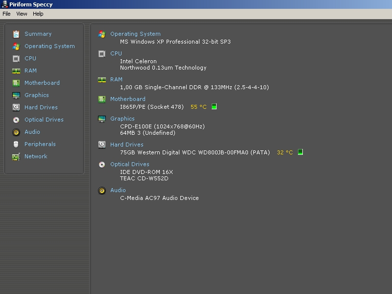Click the Optical Drives disc icon in sidebar

[x=16, y=120]
